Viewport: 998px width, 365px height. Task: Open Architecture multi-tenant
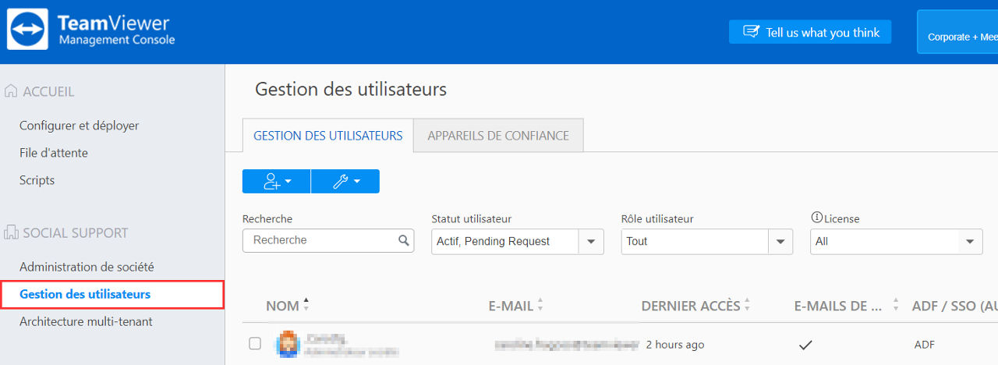pos(86,321)
